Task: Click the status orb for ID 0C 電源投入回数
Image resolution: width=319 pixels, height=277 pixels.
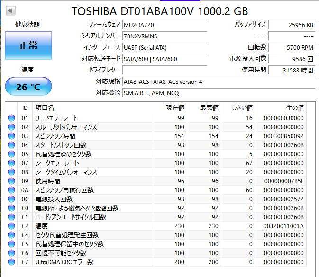Action: click(11, 199)
